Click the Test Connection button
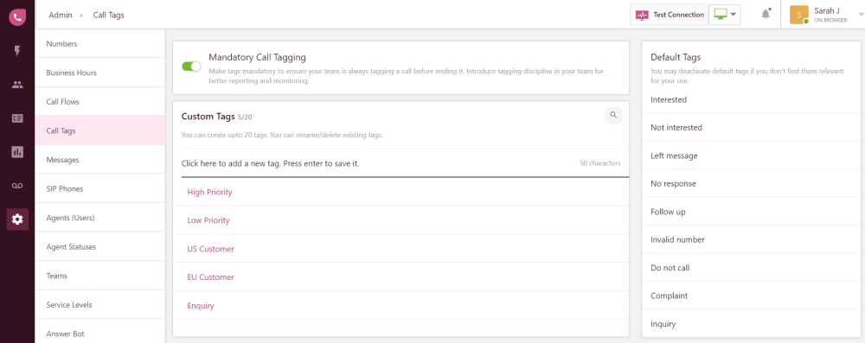Image resolution: width=865 pixels, height=343 pixels. pyautogui.click(x=669, y=15)
